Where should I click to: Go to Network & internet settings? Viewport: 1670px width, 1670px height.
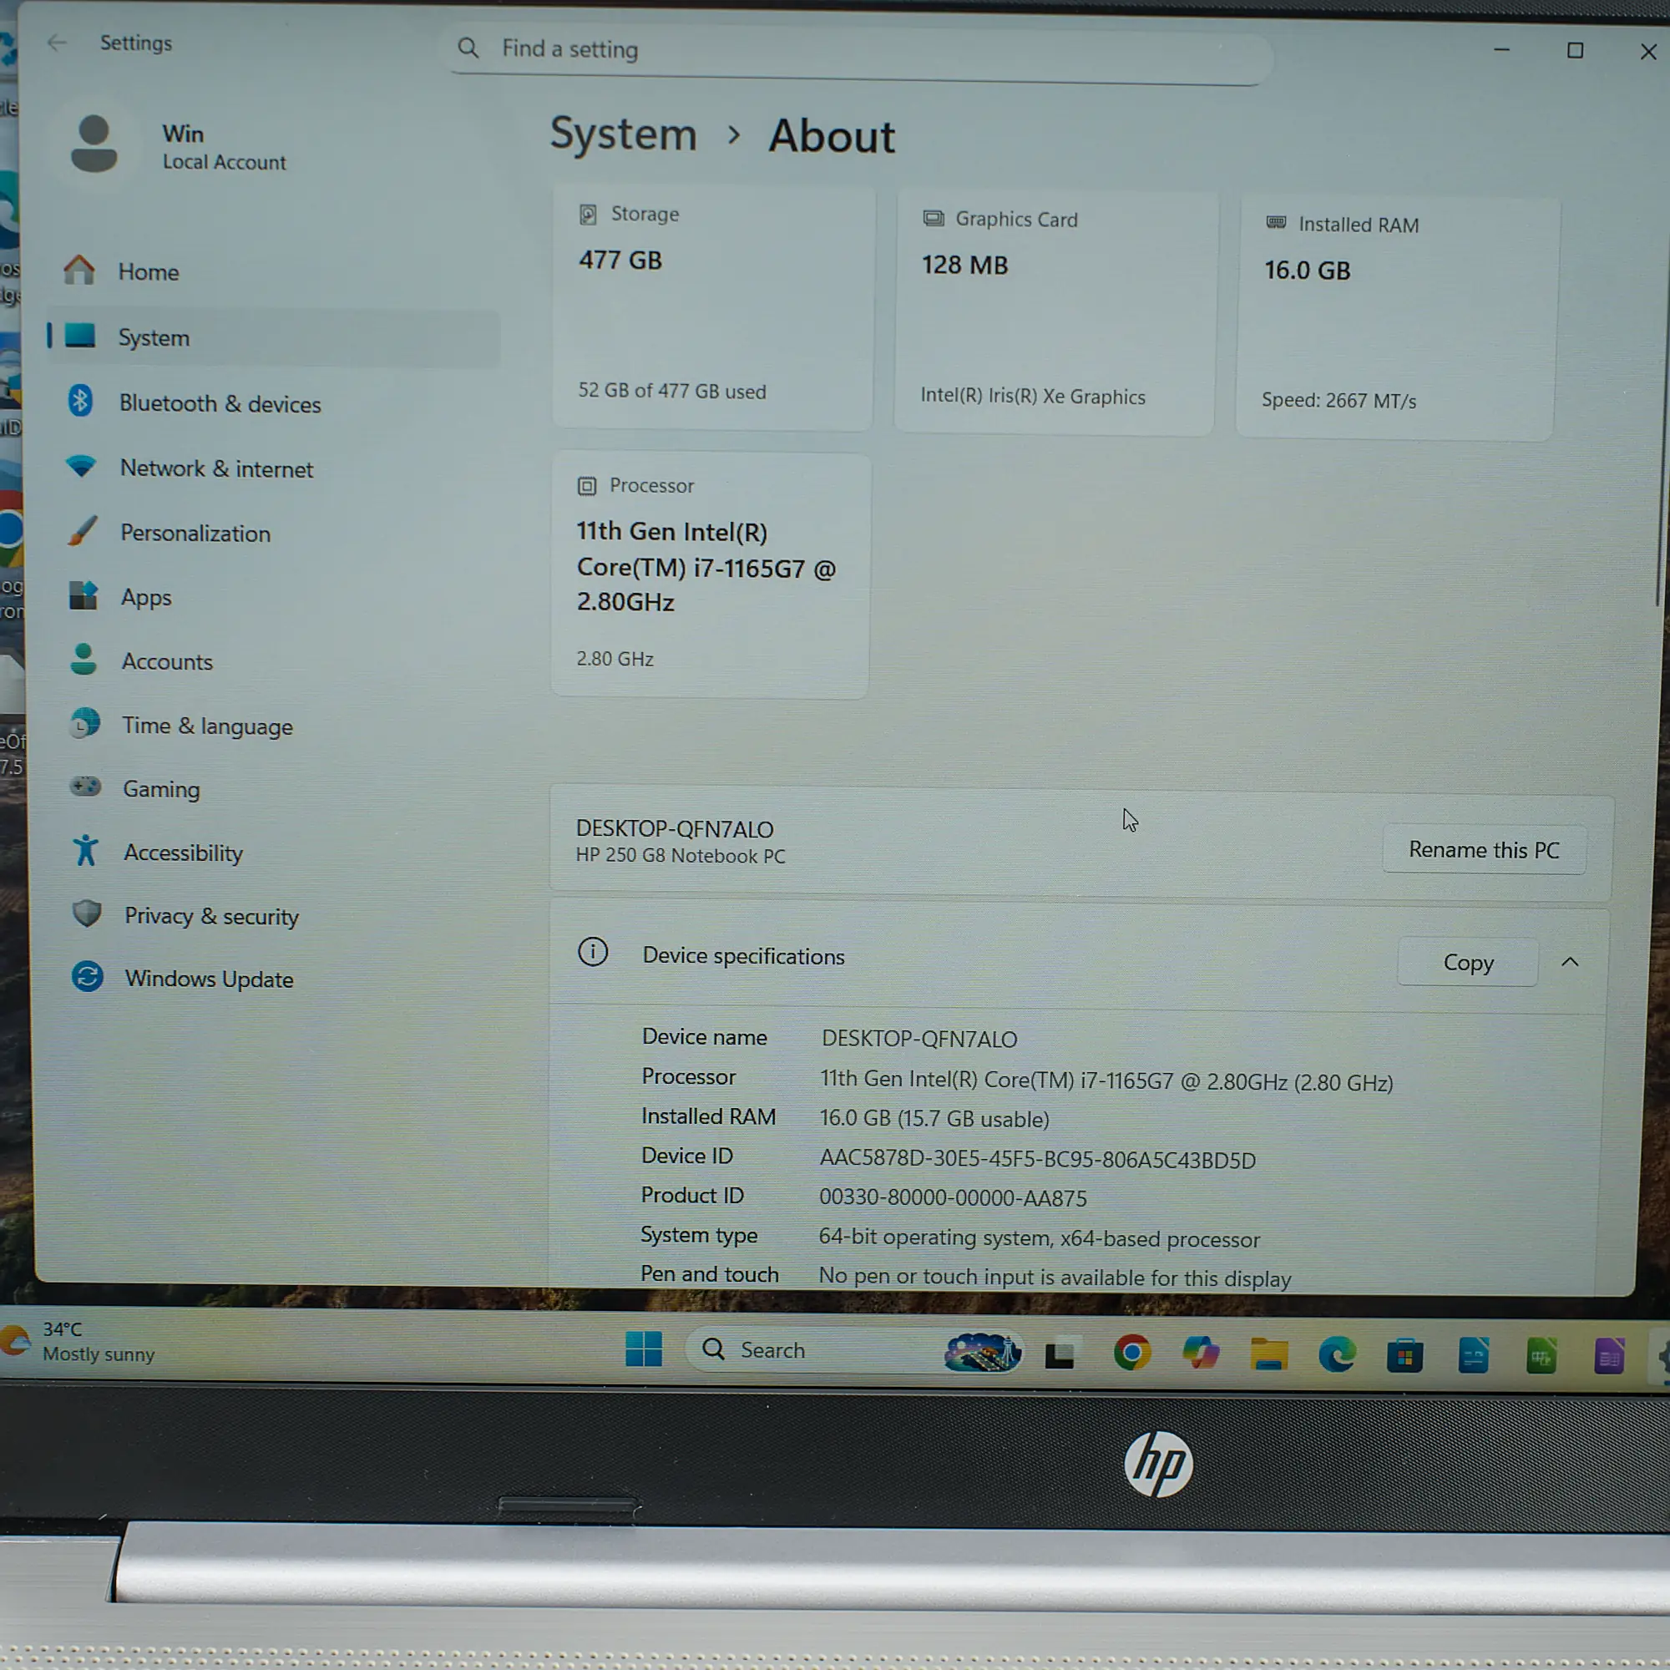[x=273, y=468]
